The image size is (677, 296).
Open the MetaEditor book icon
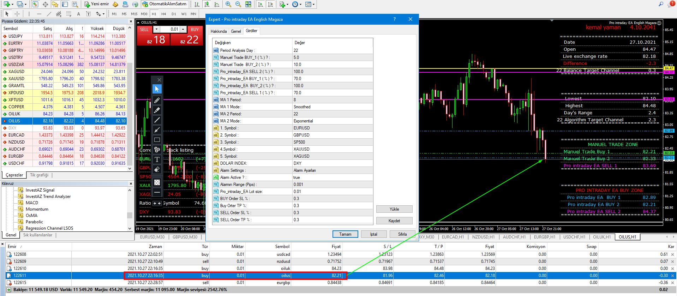pyautogui.click(x=115, y=4)
